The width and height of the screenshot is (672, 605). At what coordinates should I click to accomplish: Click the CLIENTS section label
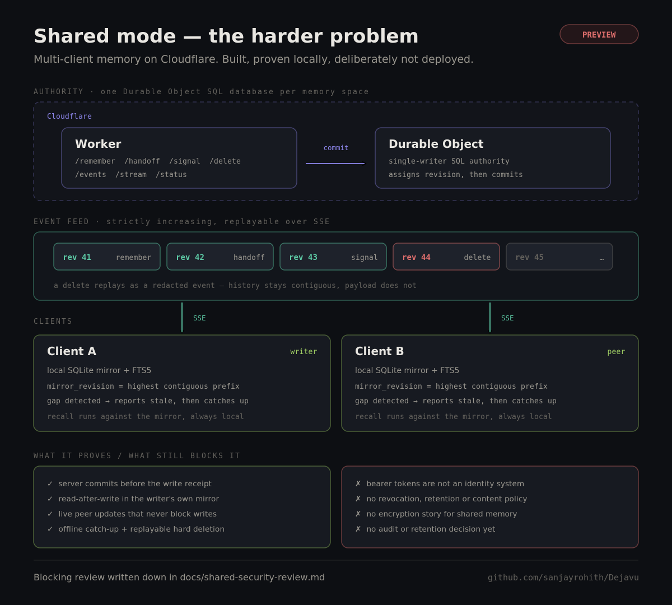[x=53, y=321]
